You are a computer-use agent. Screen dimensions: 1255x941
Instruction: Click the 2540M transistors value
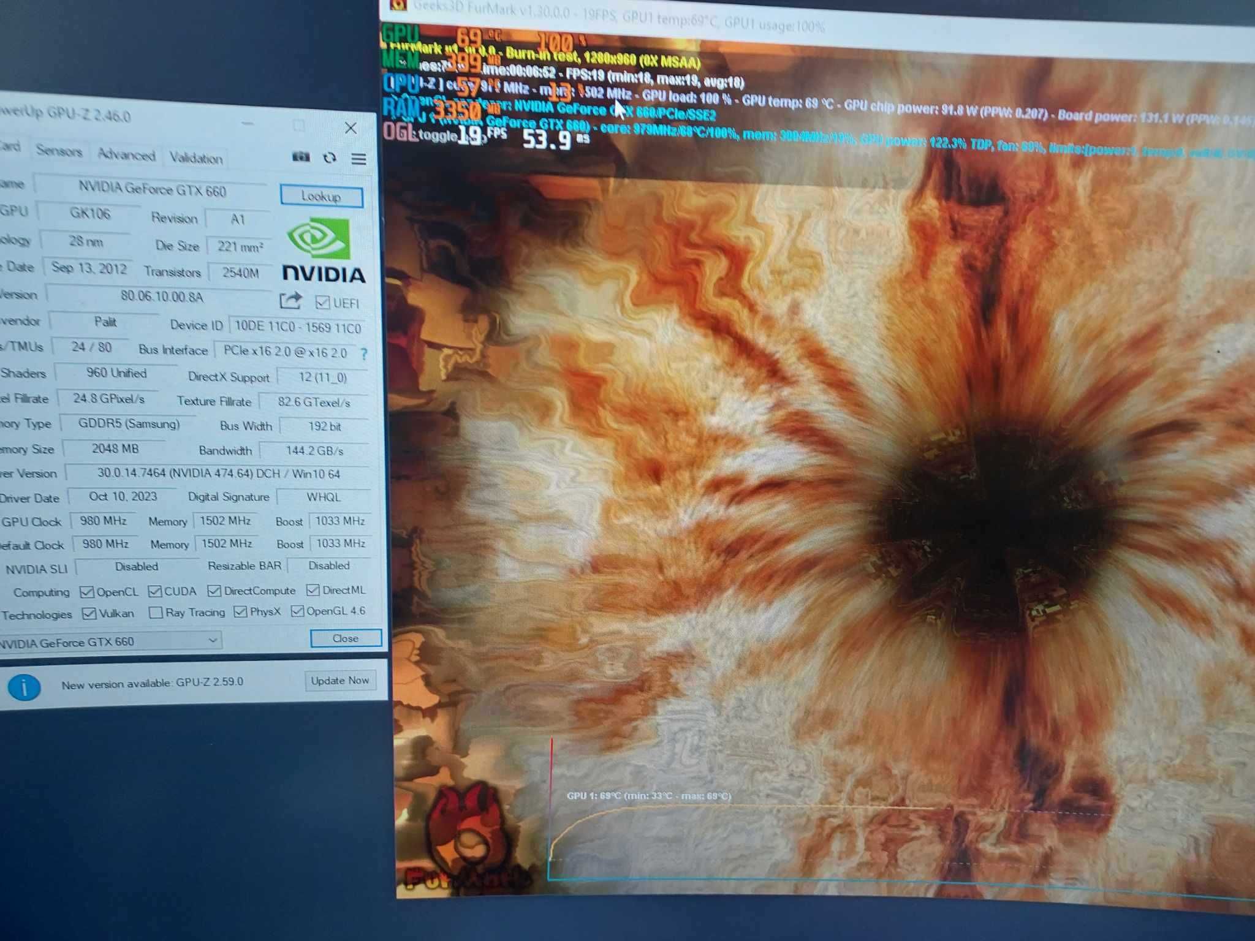(240, 273)
